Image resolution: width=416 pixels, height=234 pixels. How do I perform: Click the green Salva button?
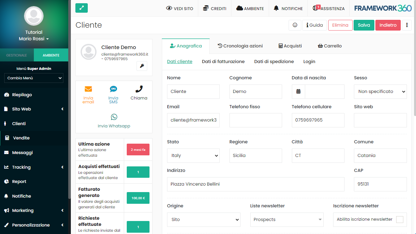[x=364, y=25]
